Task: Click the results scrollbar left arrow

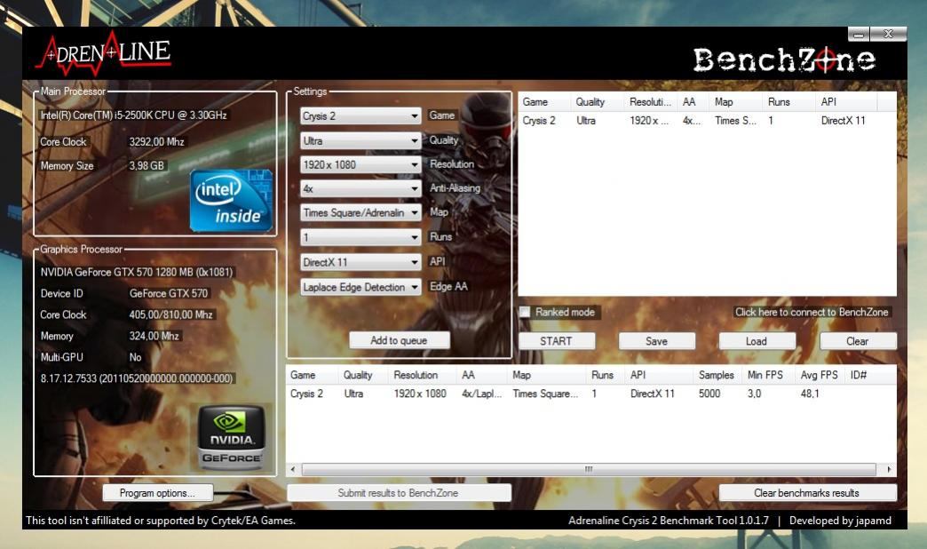Action: [293, 469]
